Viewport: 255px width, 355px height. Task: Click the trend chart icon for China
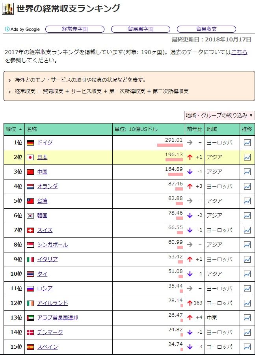(247, 172)
